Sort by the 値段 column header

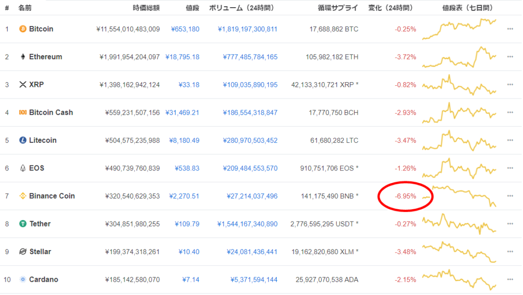pyautogui.click(x=193, y=8)
